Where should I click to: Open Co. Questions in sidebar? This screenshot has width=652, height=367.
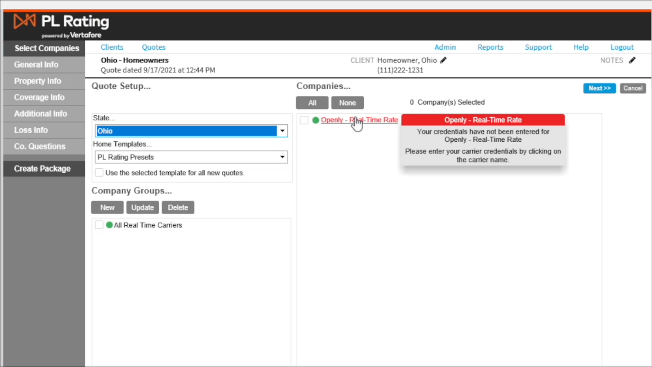(44, 146)
